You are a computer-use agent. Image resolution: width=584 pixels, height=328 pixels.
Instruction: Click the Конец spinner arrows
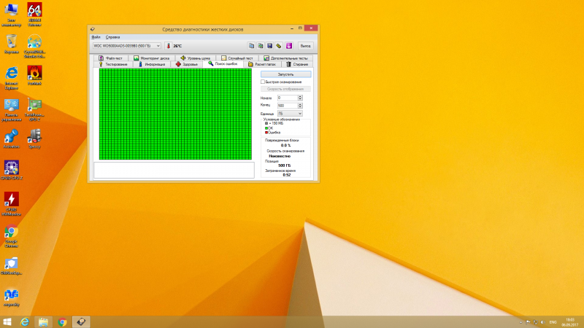(x=299, y=106)
